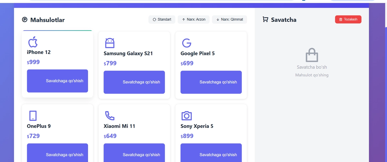Sort products with the Standart button

(x=162, y=20)
